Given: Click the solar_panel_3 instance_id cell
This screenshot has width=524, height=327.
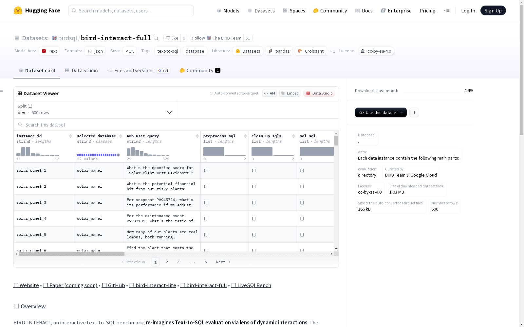Looking at the screenshot, I should pos(44,202).
